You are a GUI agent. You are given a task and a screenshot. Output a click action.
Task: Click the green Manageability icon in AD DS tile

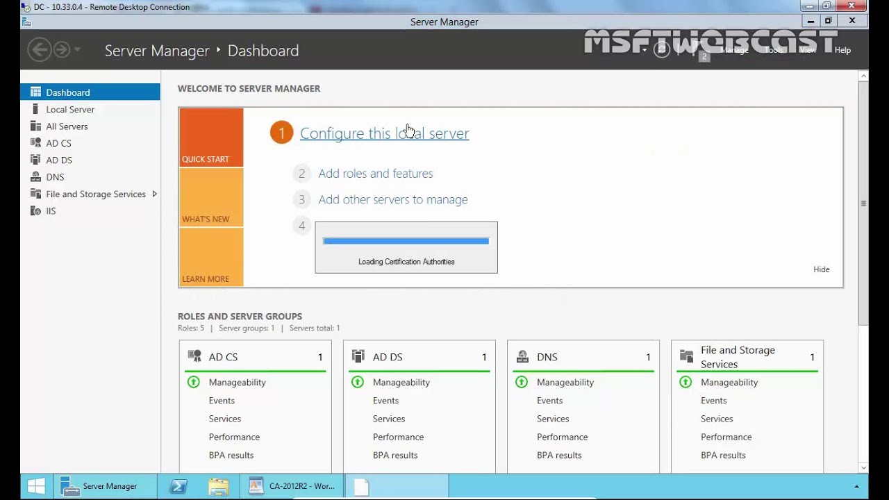point(357,382)
